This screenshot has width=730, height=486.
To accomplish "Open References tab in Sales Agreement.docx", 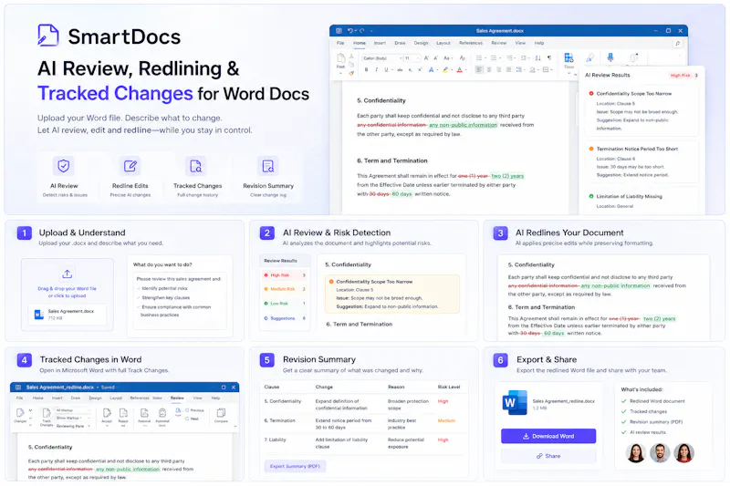I will [x=471, y=43].
